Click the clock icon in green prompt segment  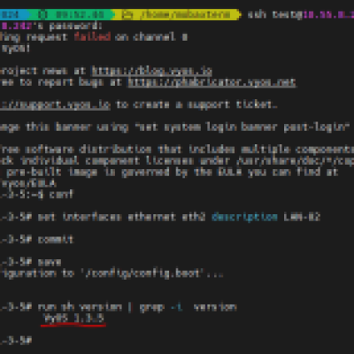pyautogui.click(x=43, y=14)
